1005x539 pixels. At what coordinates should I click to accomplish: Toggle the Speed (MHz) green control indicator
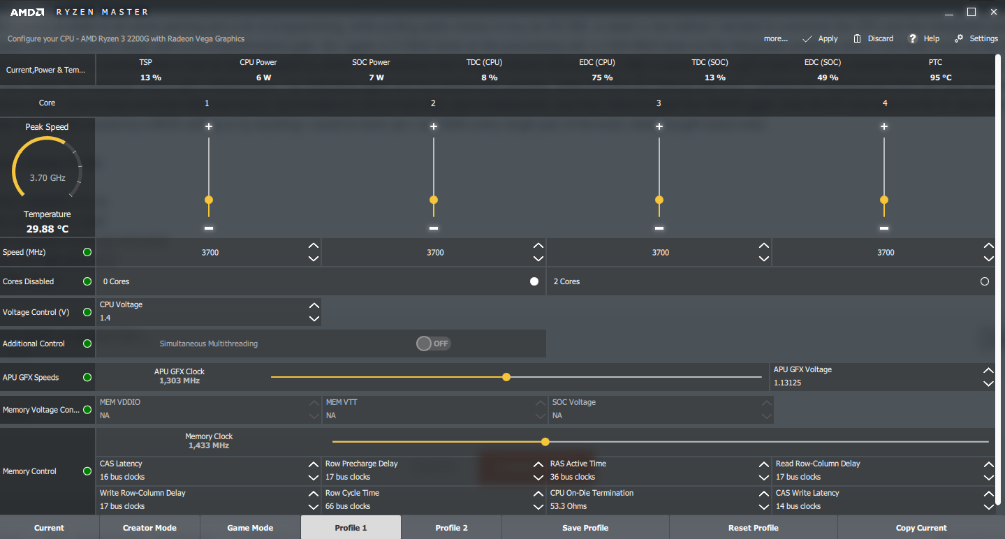click(87, 252)
